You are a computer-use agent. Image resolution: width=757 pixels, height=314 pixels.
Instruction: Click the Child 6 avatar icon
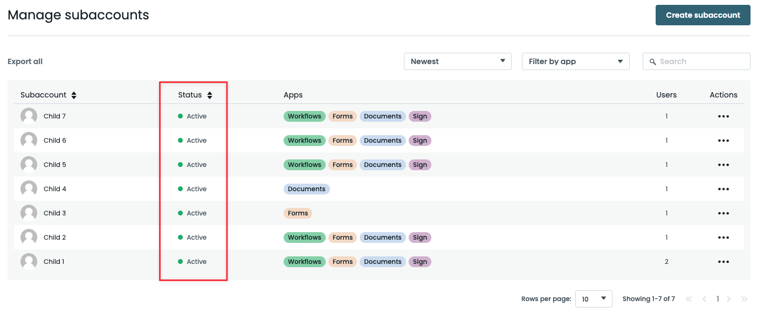[29, 141]
